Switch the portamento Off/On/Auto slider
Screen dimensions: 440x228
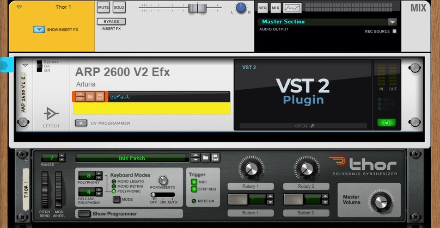pos(162,195)
